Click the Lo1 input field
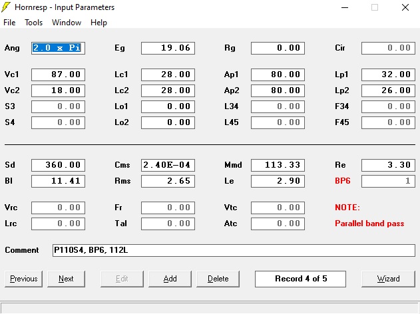420x314 pixels. click(168, 106)
